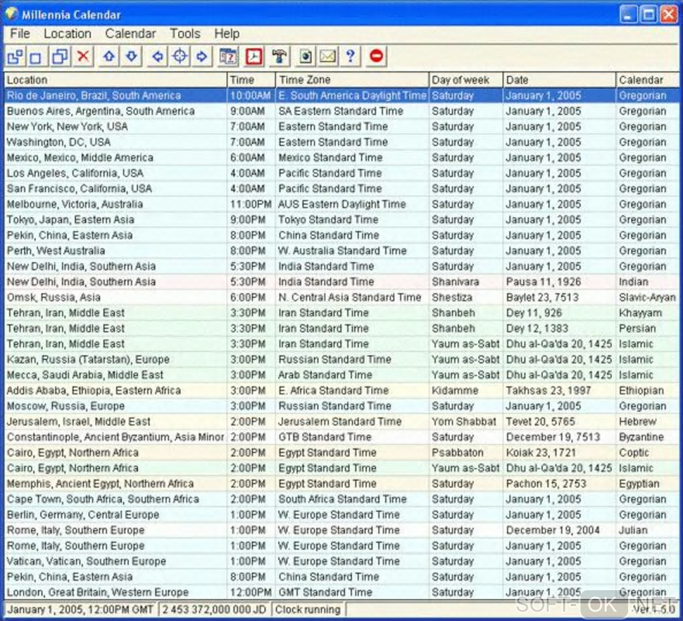Open the hammer tools icon

[280, 57]
